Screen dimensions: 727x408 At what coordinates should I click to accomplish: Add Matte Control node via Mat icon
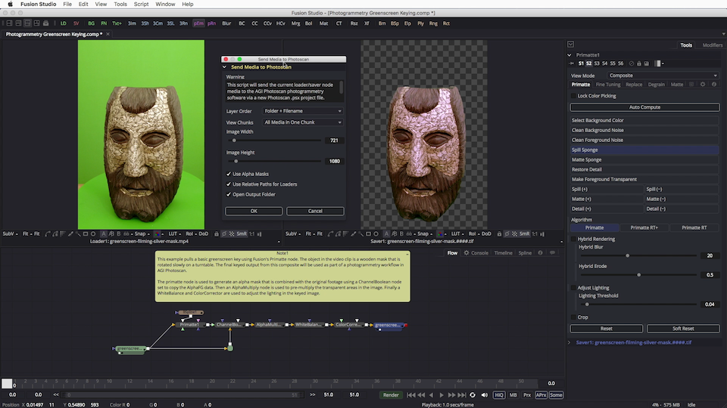(323, 23)
